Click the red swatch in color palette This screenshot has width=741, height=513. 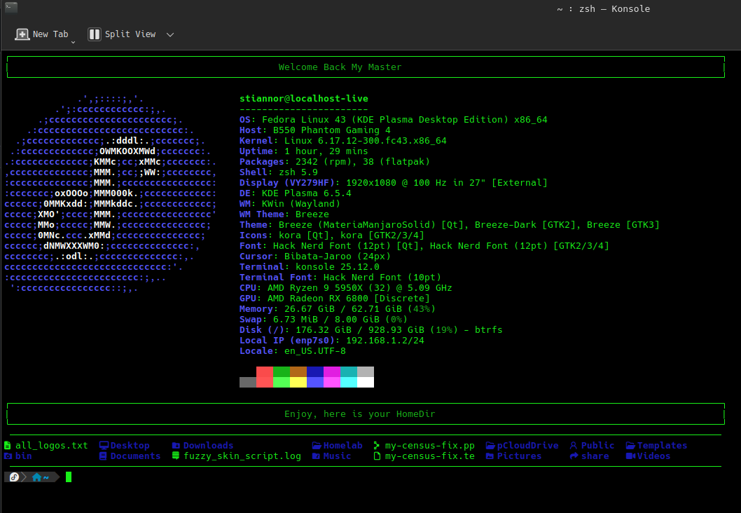264,372
